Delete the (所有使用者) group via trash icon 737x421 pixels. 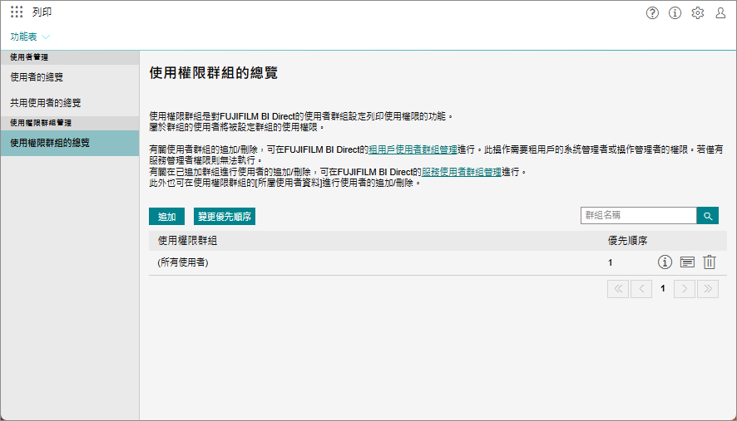[709, 262]
